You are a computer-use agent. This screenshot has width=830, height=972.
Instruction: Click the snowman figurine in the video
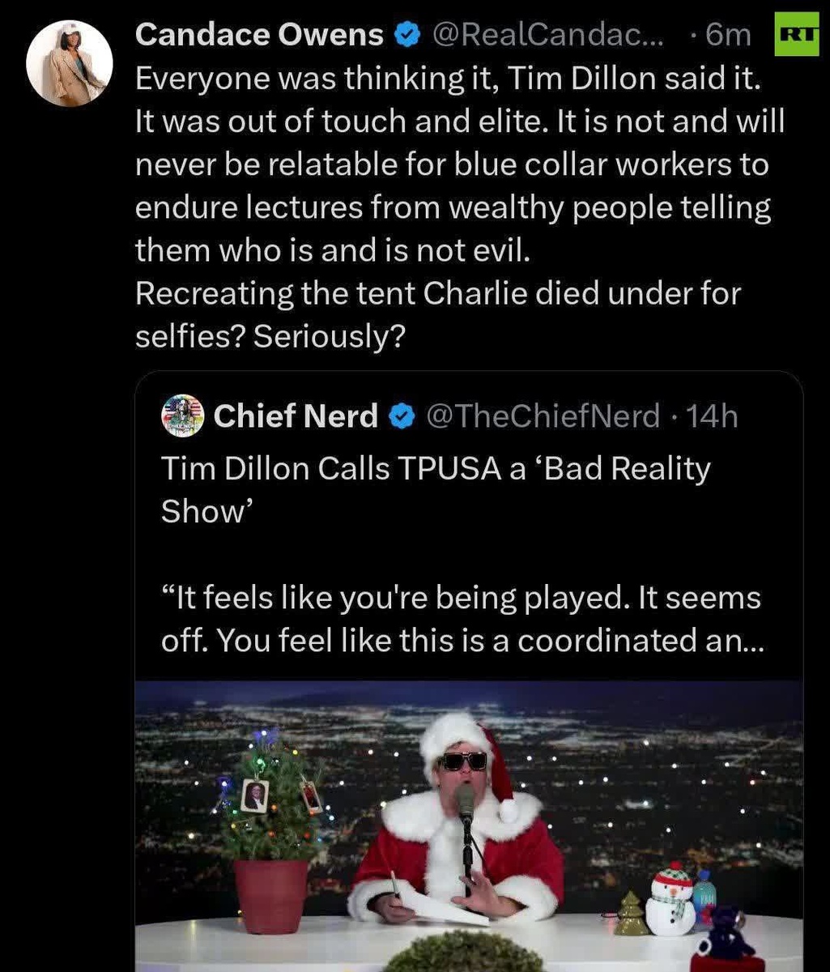pos(670,899)
